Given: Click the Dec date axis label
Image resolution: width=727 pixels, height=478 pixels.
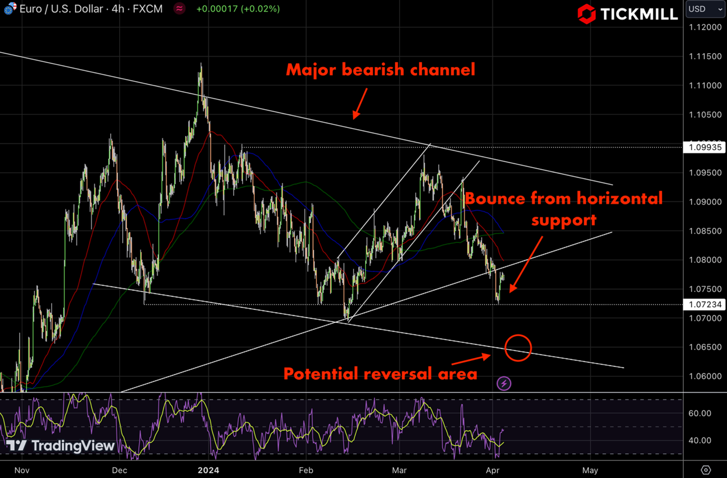Looking at the screenshot, I should coord(120,470).
